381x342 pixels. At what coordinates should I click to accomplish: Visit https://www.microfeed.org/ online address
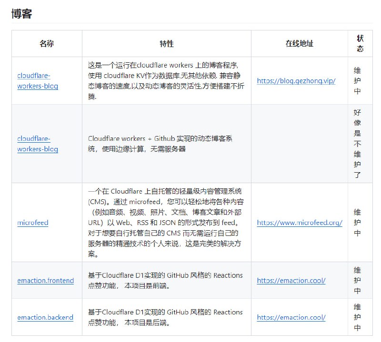(x=300, y=223)
